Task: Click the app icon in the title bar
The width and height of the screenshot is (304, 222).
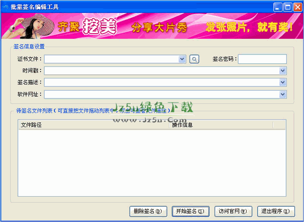Action: [x=5, y=7]
